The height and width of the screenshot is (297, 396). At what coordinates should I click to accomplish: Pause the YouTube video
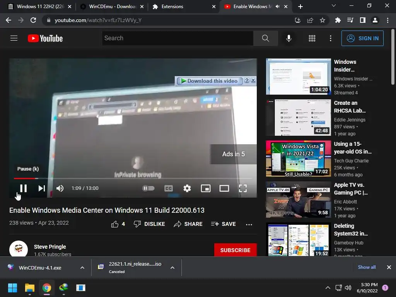pos(23,188)
